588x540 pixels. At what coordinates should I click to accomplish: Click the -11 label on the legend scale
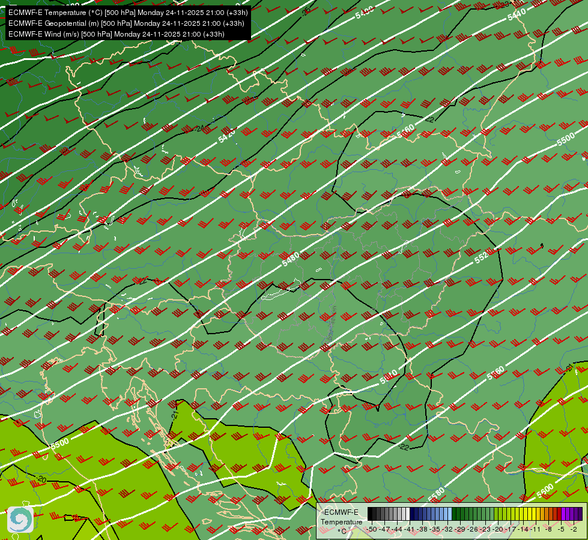(535, 529)
